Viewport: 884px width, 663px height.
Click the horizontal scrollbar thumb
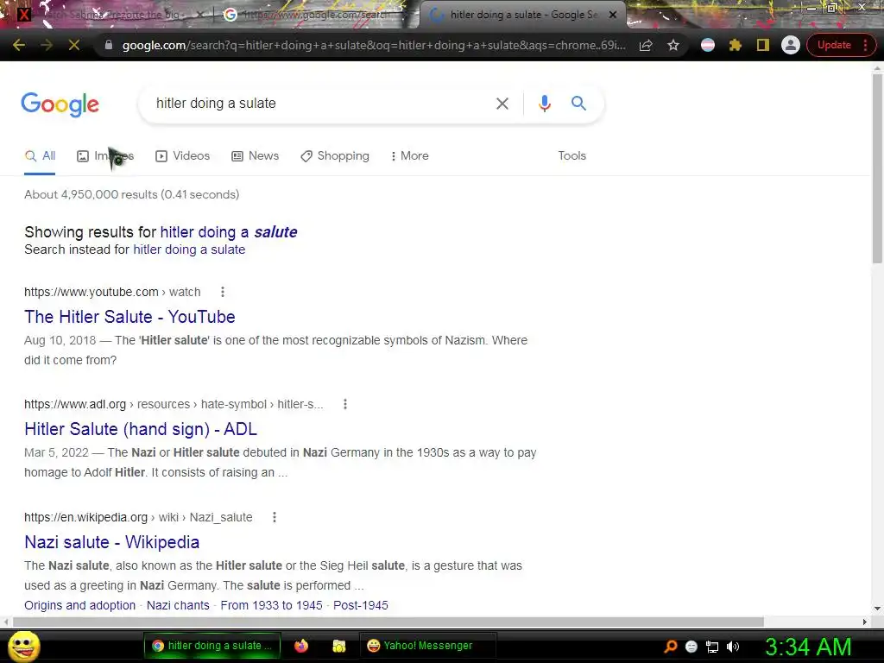point(388,622)
